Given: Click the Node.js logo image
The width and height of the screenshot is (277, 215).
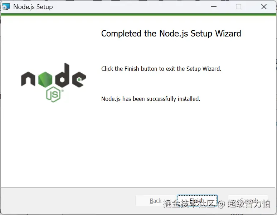Looking at the screenshot, I should (54, 82).
